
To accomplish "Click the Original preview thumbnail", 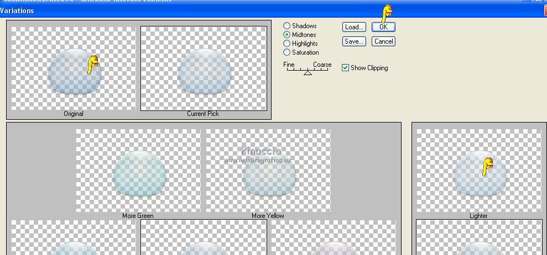I will click(74, 68).
